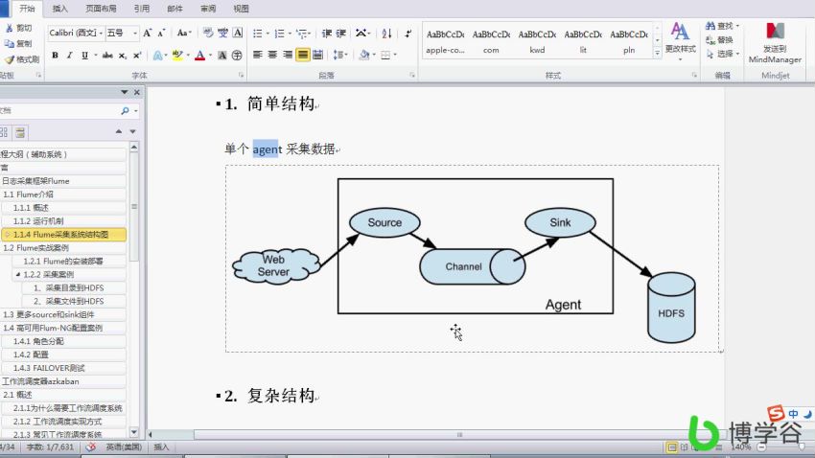This screenshot has height=458, width=815.
Task: Toggle bold formatting in the ribbon
Action: [x=55, y=56]
